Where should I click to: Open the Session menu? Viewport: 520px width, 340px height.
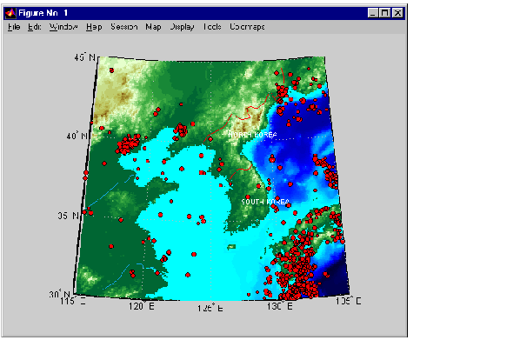124,27
